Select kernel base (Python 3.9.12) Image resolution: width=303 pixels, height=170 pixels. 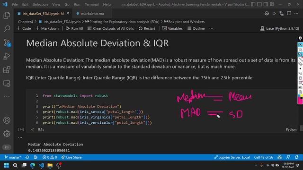pos(280,28)
